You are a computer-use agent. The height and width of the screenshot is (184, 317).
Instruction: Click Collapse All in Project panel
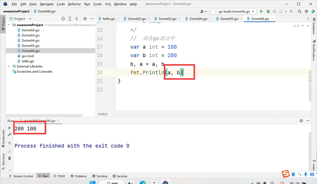(77, 19)
